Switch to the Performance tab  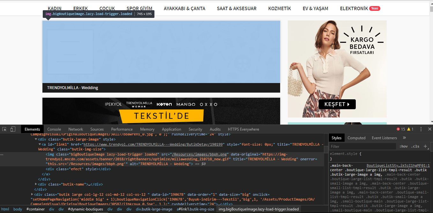[122, 129]
